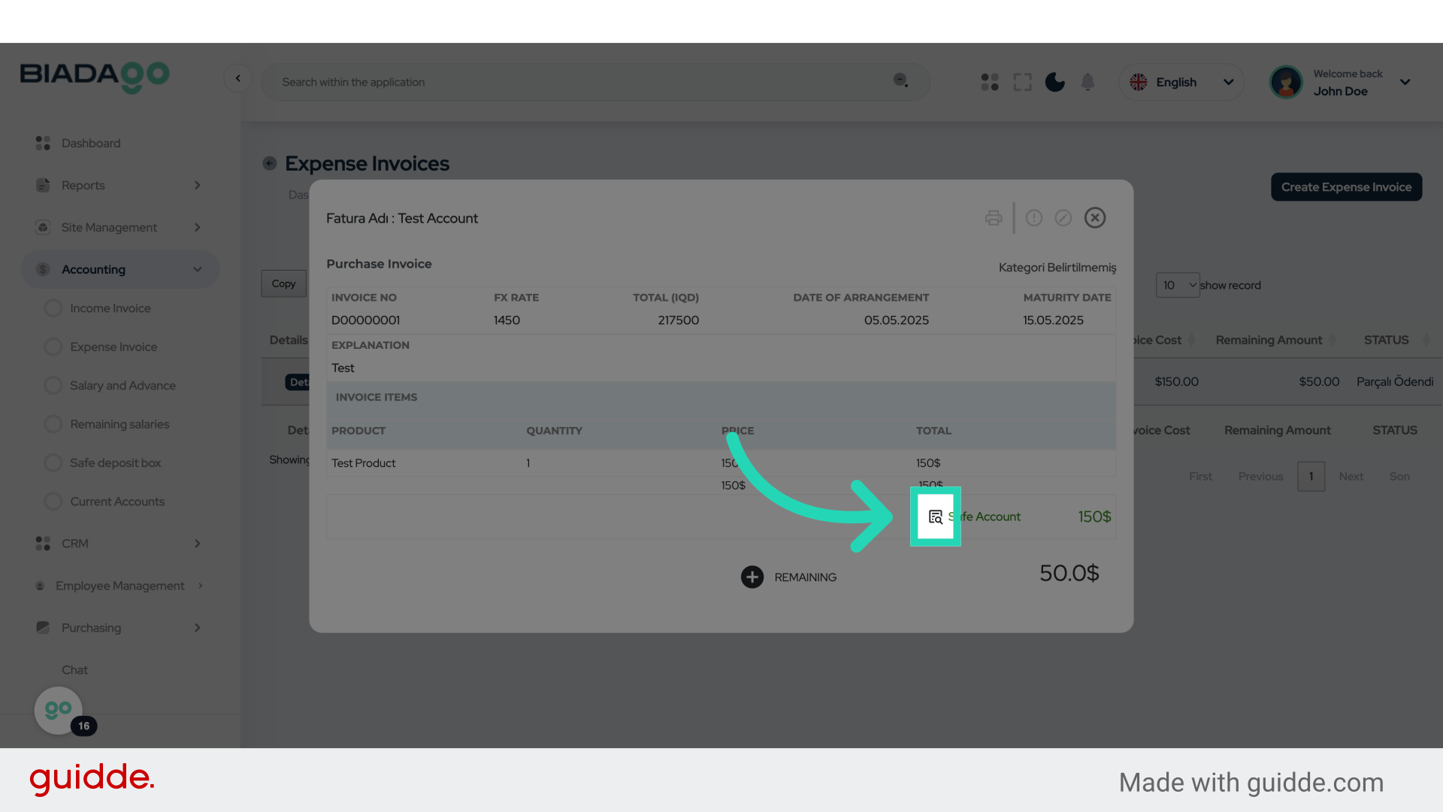
Task: Click Create Expense Invoice button
Action: [x=1346, y=187]
